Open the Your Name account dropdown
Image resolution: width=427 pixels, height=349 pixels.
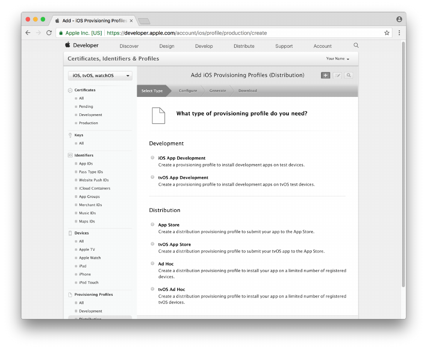tap(338, 59)
